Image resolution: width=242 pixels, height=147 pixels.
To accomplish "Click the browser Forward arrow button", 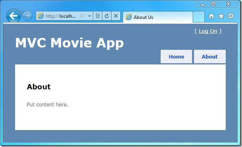I will click(x=27, y=16).
